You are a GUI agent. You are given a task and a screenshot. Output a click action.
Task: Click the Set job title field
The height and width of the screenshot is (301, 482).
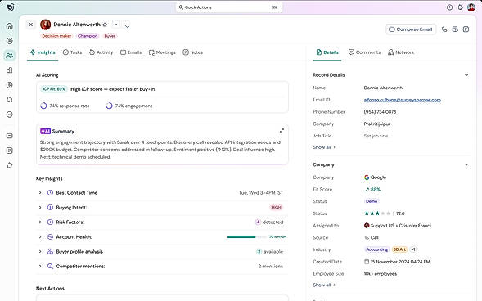[377, 136]
